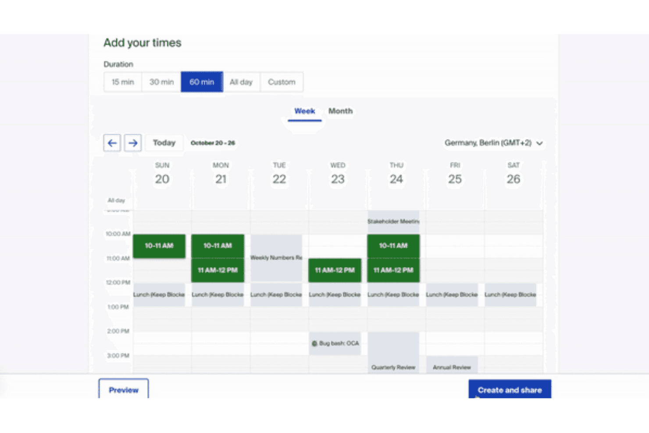Click Bug bash: OCA event
Viewport: 649px width, 433px height.
click(335, 344)
